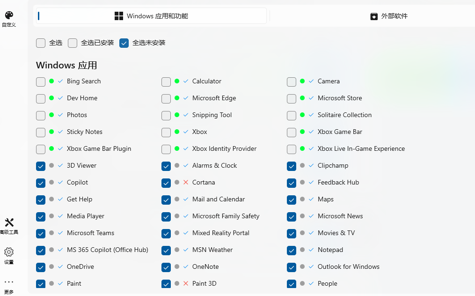Open 高级工具 tools icon in sidebar
This screenshot has width=475, height=296.
(9, 222)
